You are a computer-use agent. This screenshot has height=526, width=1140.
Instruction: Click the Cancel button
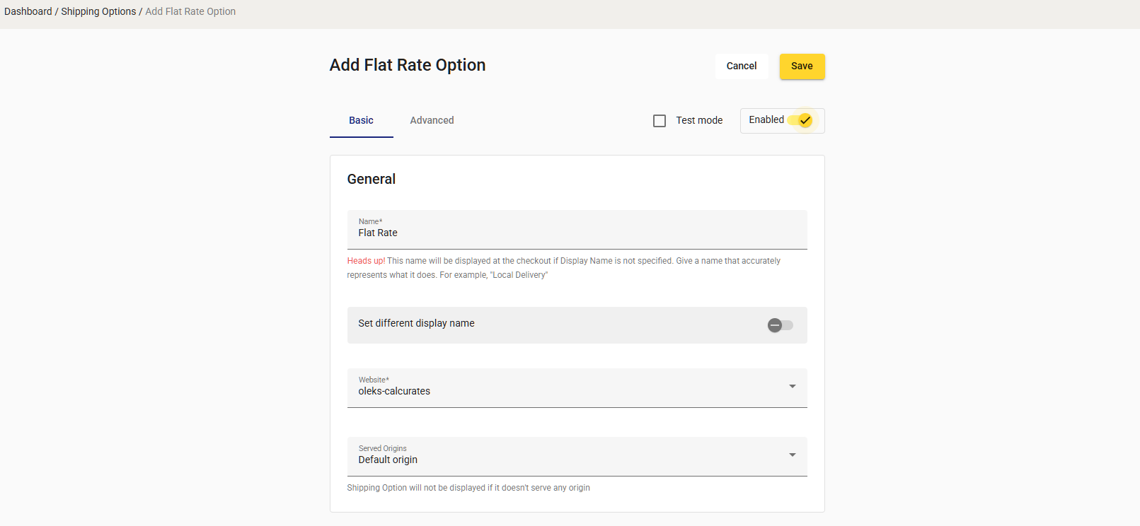pos(741,66)
